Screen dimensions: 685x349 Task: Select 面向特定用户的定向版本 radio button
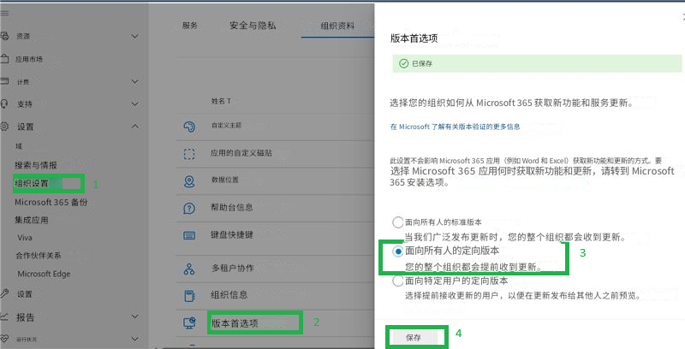click(397, 281)
